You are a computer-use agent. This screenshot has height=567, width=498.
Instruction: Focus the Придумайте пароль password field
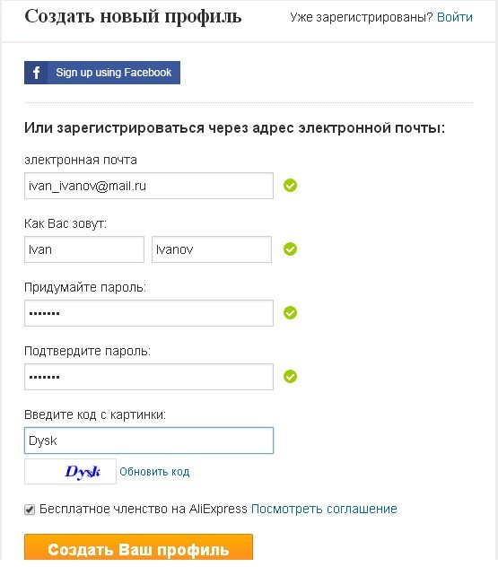pyautogui.click(x=149, y=313)
